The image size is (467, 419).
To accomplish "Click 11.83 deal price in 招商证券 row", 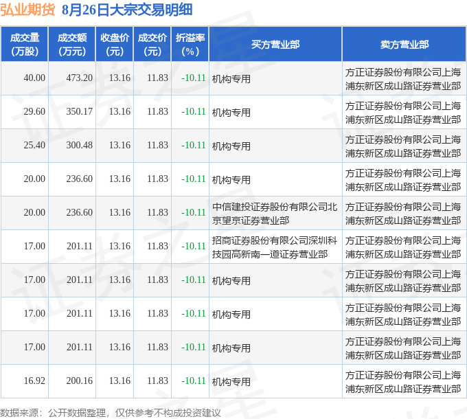I will coord(157,247).
